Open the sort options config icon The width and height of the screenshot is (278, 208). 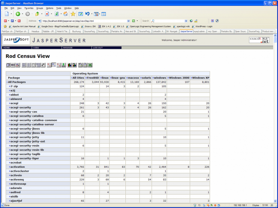click(18, 65)
